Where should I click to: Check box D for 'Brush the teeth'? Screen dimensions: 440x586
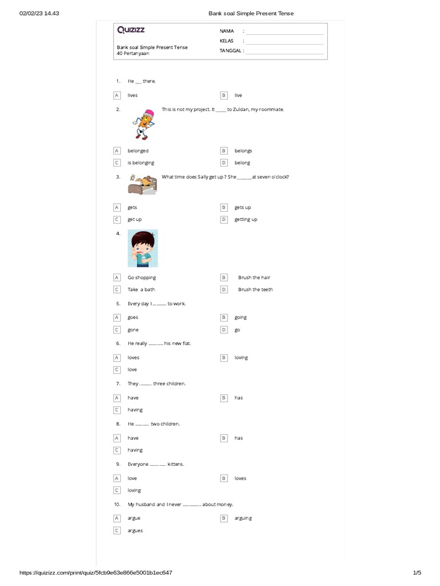224,289
